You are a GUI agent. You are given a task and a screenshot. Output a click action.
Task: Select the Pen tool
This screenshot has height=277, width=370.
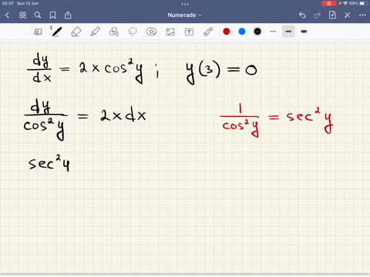click(56, 32)
